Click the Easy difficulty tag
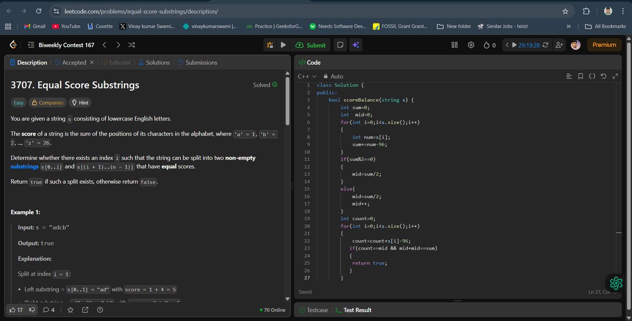This screenshot has width=632, height=321. pos(18,103)
